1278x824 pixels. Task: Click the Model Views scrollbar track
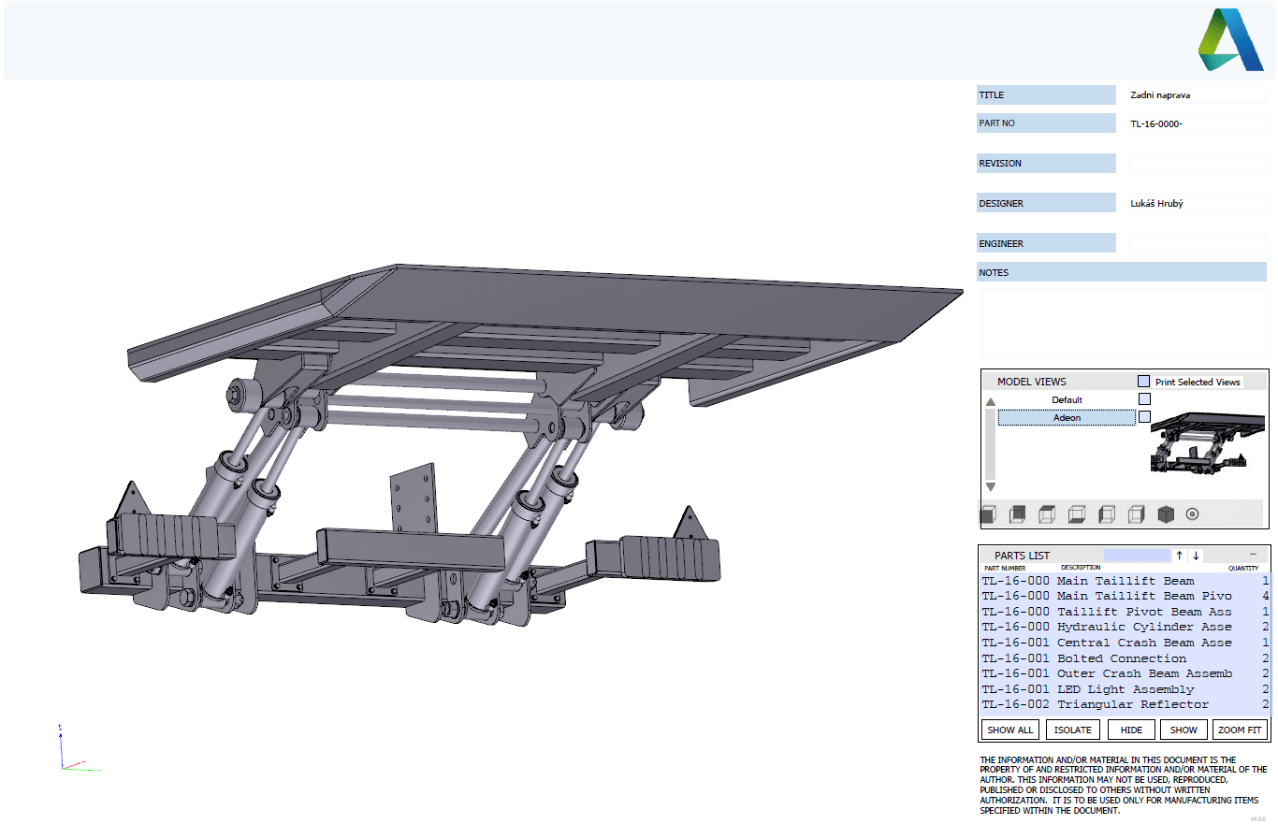point(991,445)
